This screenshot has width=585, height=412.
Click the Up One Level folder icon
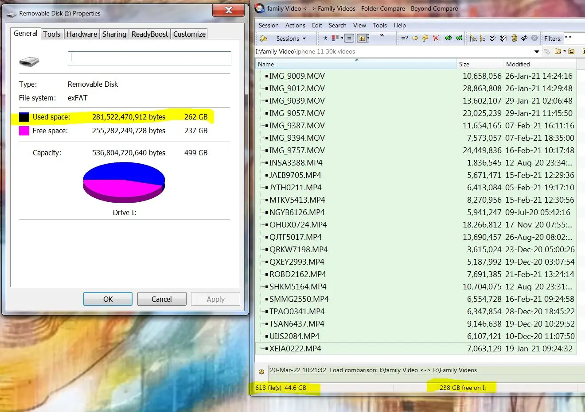571,52
